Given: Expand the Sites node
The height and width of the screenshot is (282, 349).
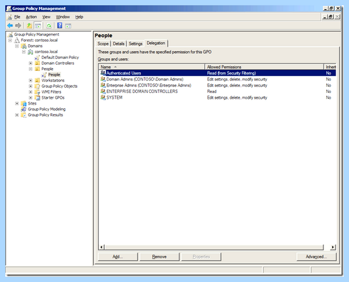Looking at the screenshot, I should click(17, 103).
